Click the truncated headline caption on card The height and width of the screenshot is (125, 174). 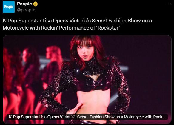87,117
